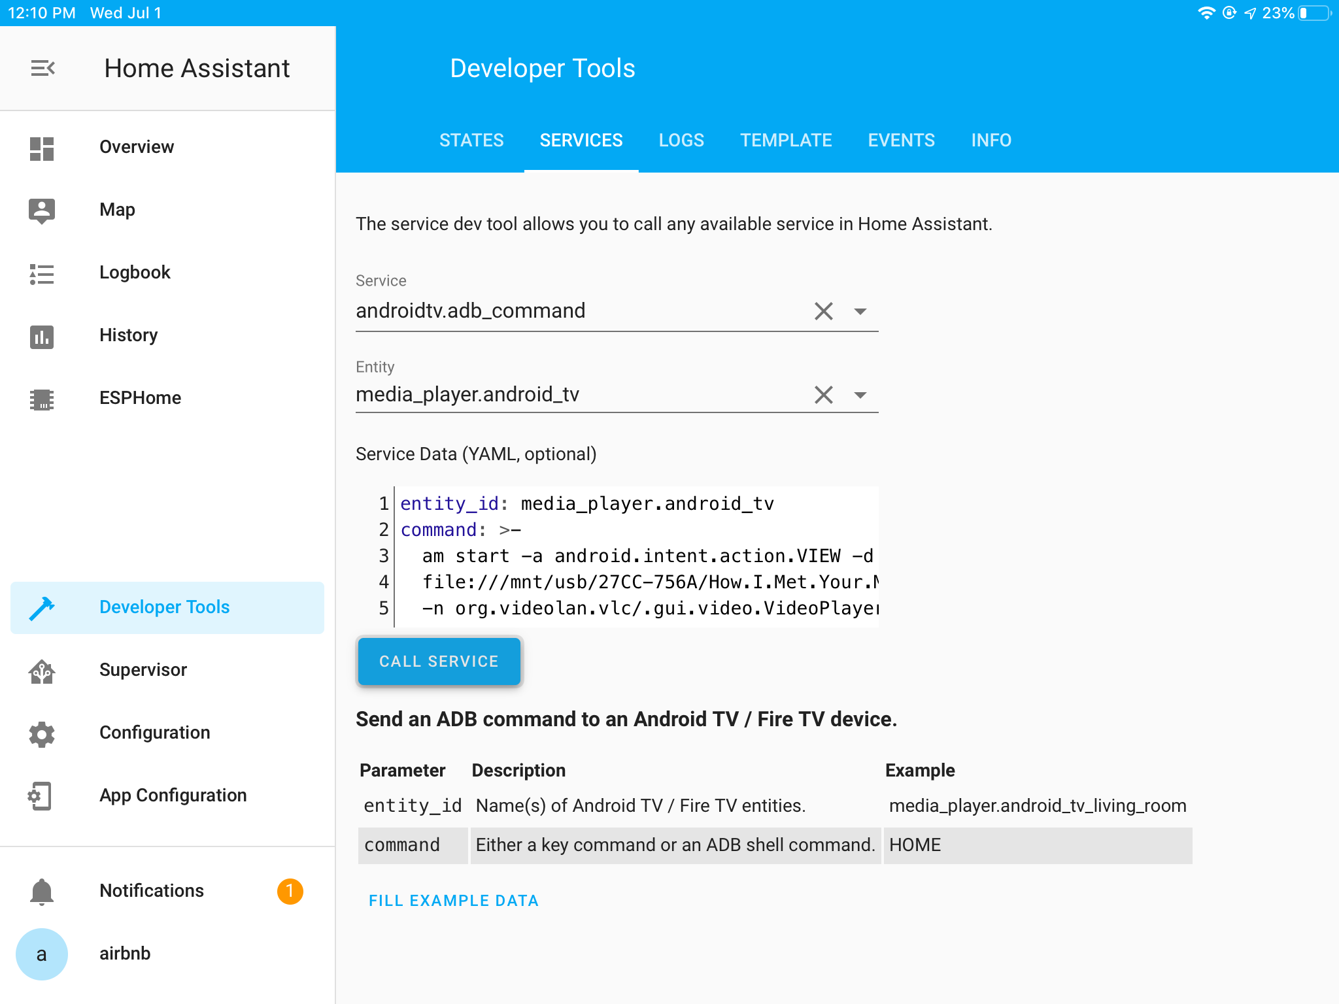Select the SERVICES tab
This screenshot has height=1004, width=1339.
pos(581,141)
